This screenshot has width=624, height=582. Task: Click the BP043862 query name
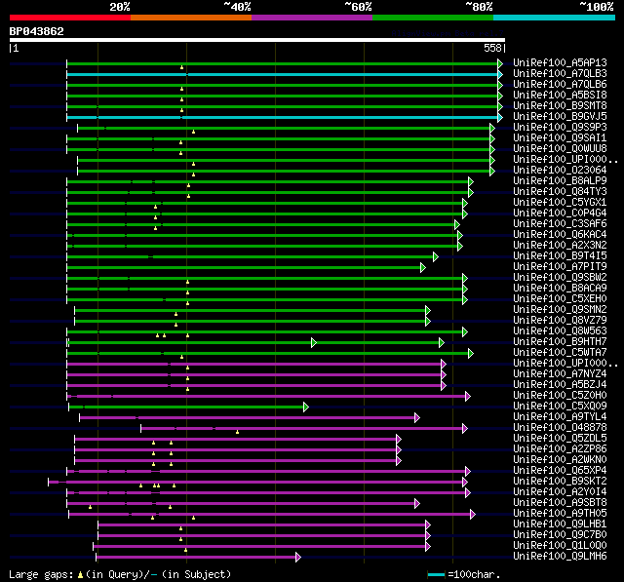[37, 32]
